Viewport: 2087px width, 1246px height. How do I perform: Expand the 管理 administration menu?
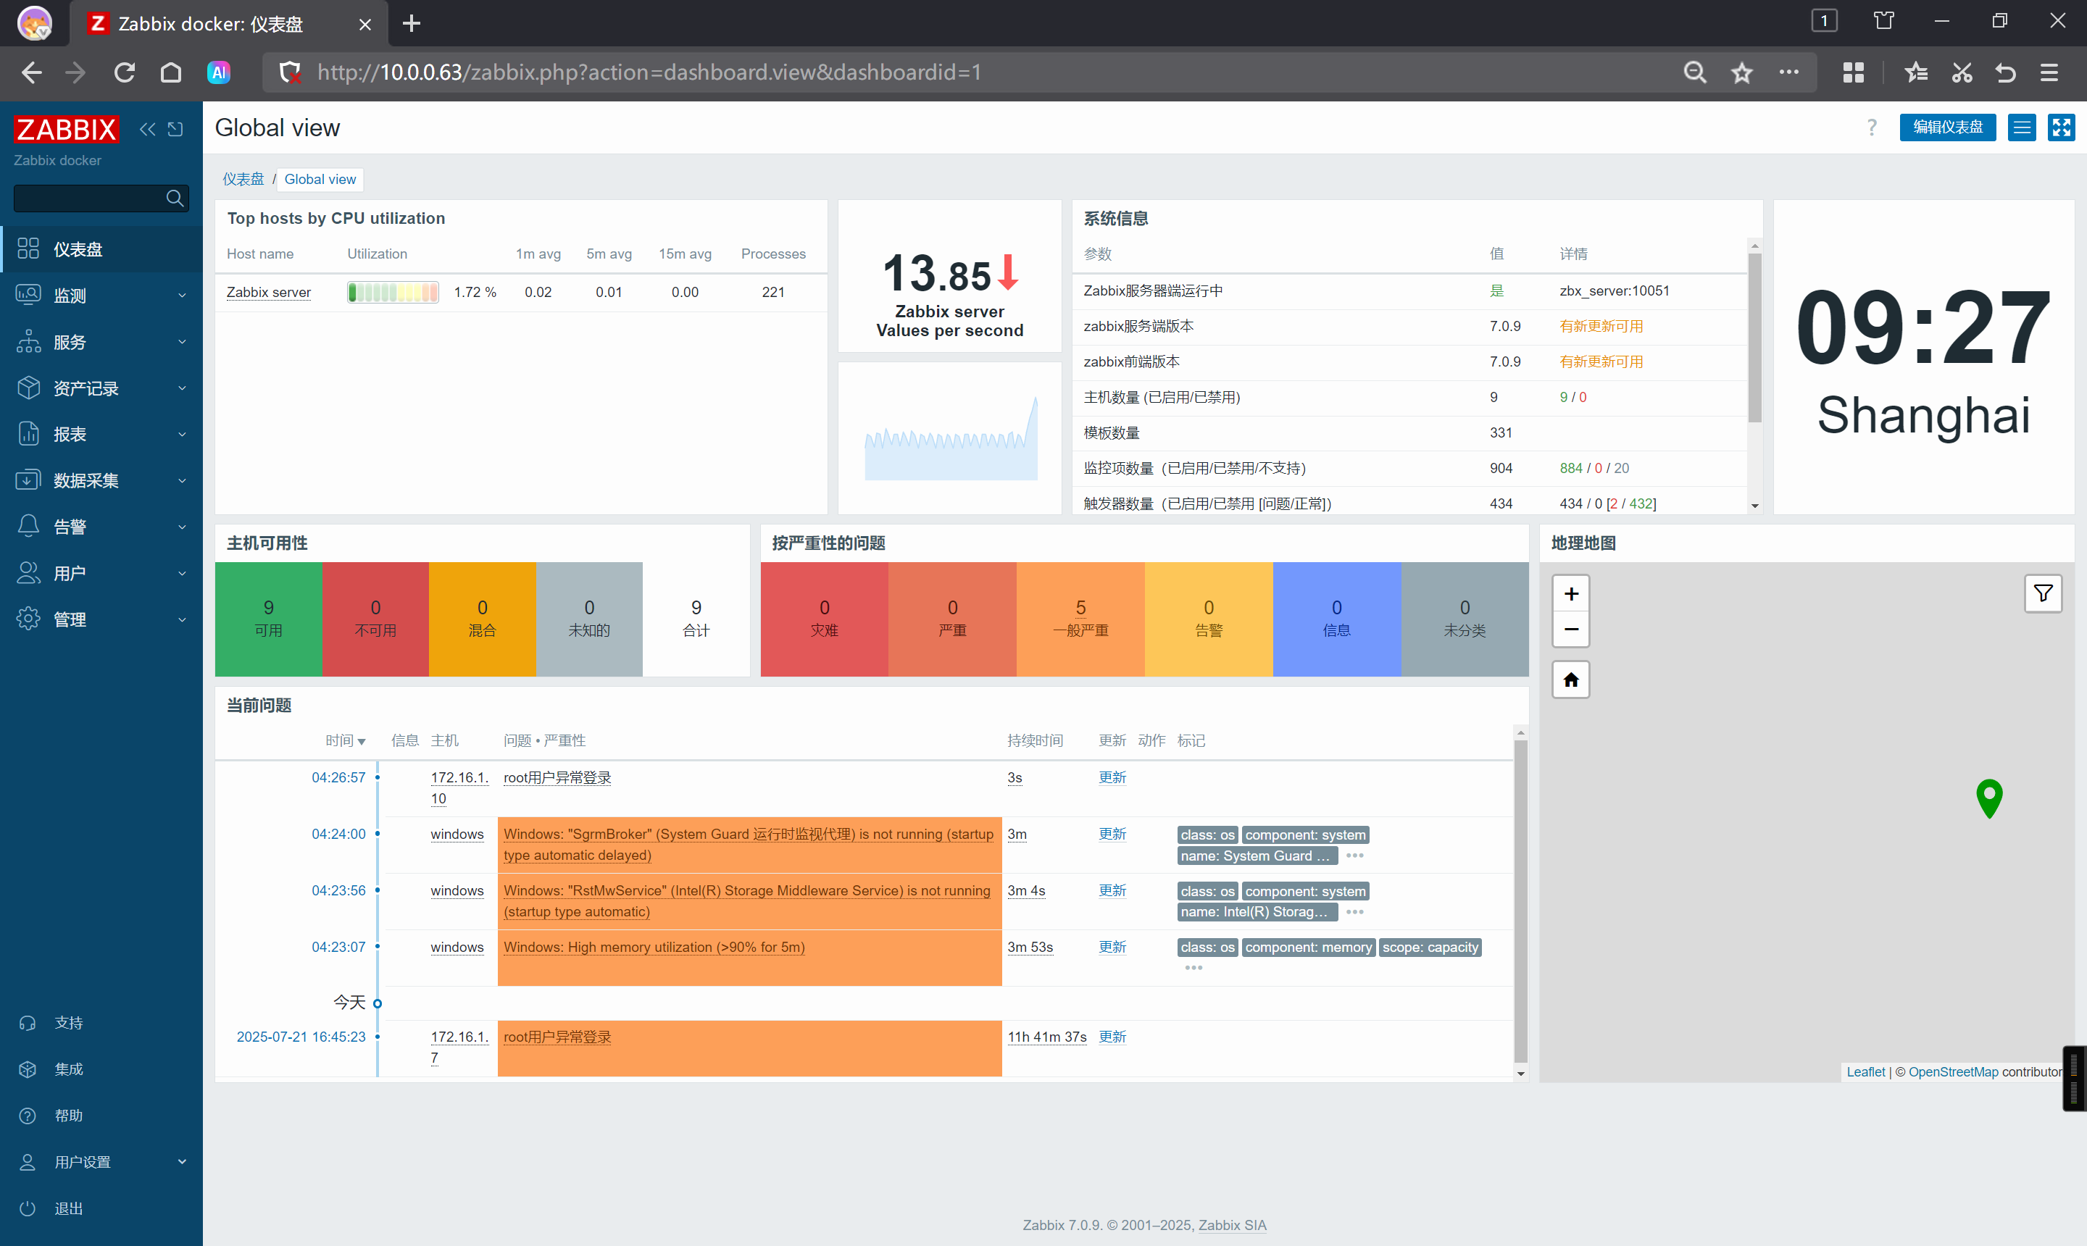pyautogui.click(x=101, y=619)
